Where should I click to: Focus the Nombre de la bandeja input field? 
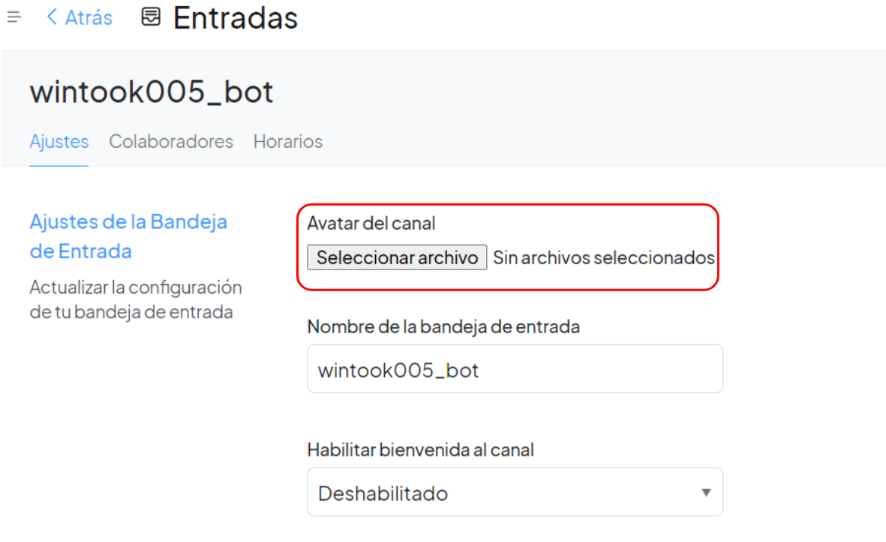point(515,369)
